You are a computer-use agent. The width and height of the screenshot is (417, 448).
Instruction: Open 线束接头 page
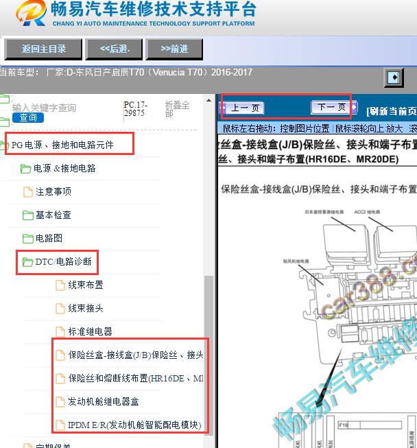pyautogui.click(x=86, y=308)
